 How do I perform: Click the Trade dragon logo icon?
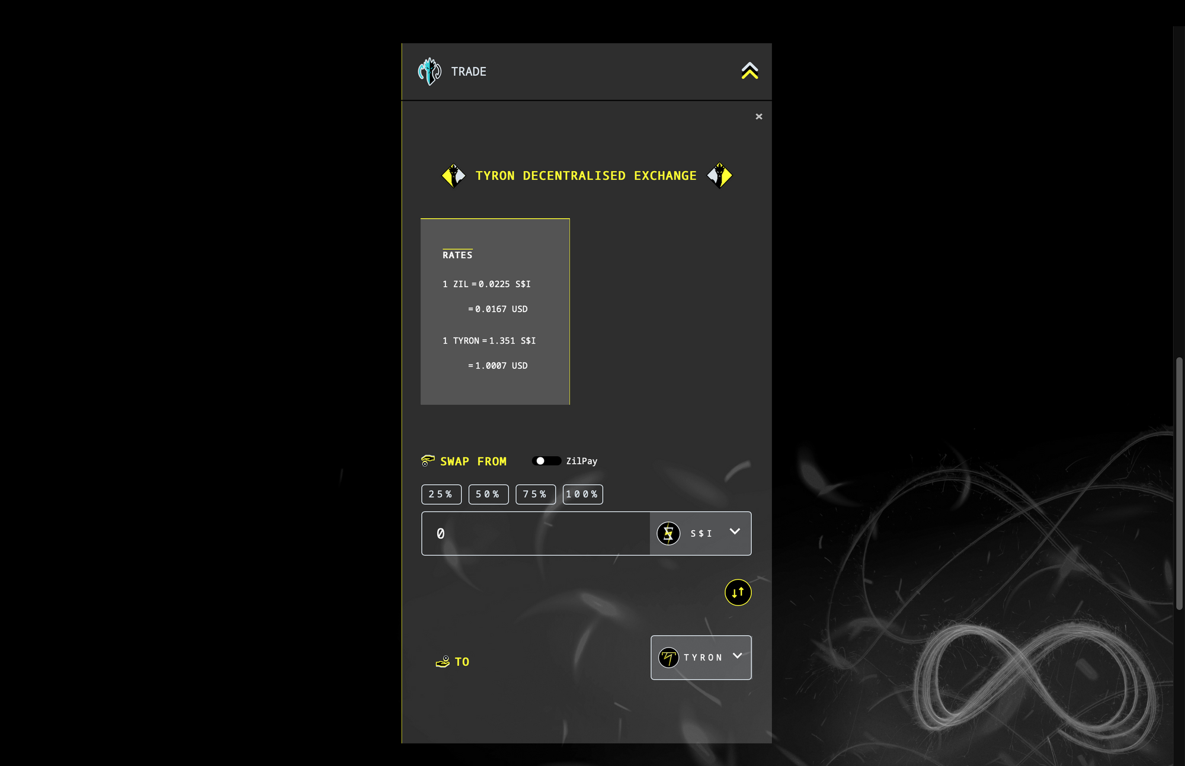click(x=430, y=72)
